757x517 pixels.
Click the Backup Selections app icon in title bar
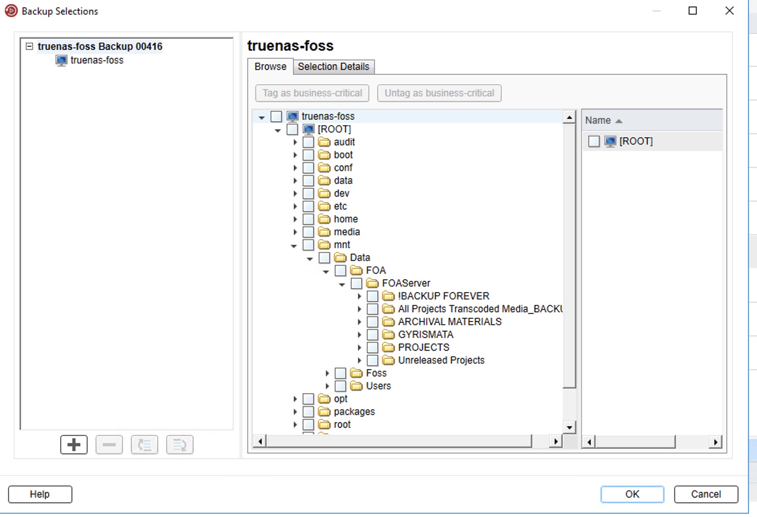[x=11, y=11]
